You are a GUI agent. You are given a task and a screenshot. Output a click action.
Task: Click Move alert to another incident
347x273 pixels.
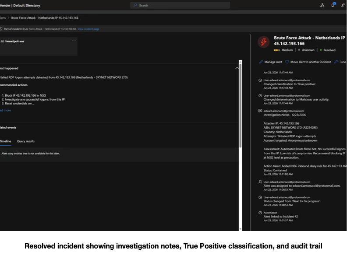[x=308, y=62]
